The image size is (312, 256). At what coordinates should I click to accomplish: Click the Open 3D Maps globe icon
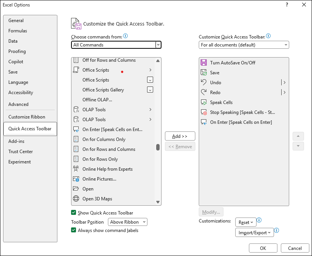[x=76, y=199]
